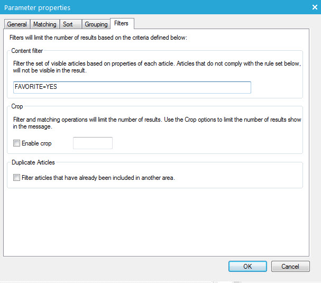Switch to the General tab
The image size is (321, 283).
[x=17, y=24]
